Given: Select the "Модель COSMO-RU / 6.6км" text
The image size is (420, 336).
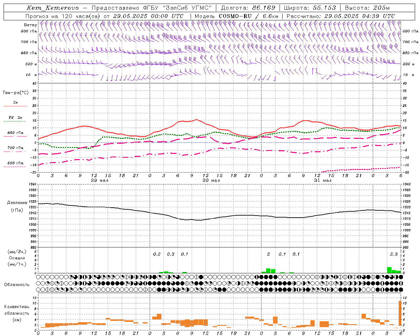Looking at the screenshot, I should [237, 16].
